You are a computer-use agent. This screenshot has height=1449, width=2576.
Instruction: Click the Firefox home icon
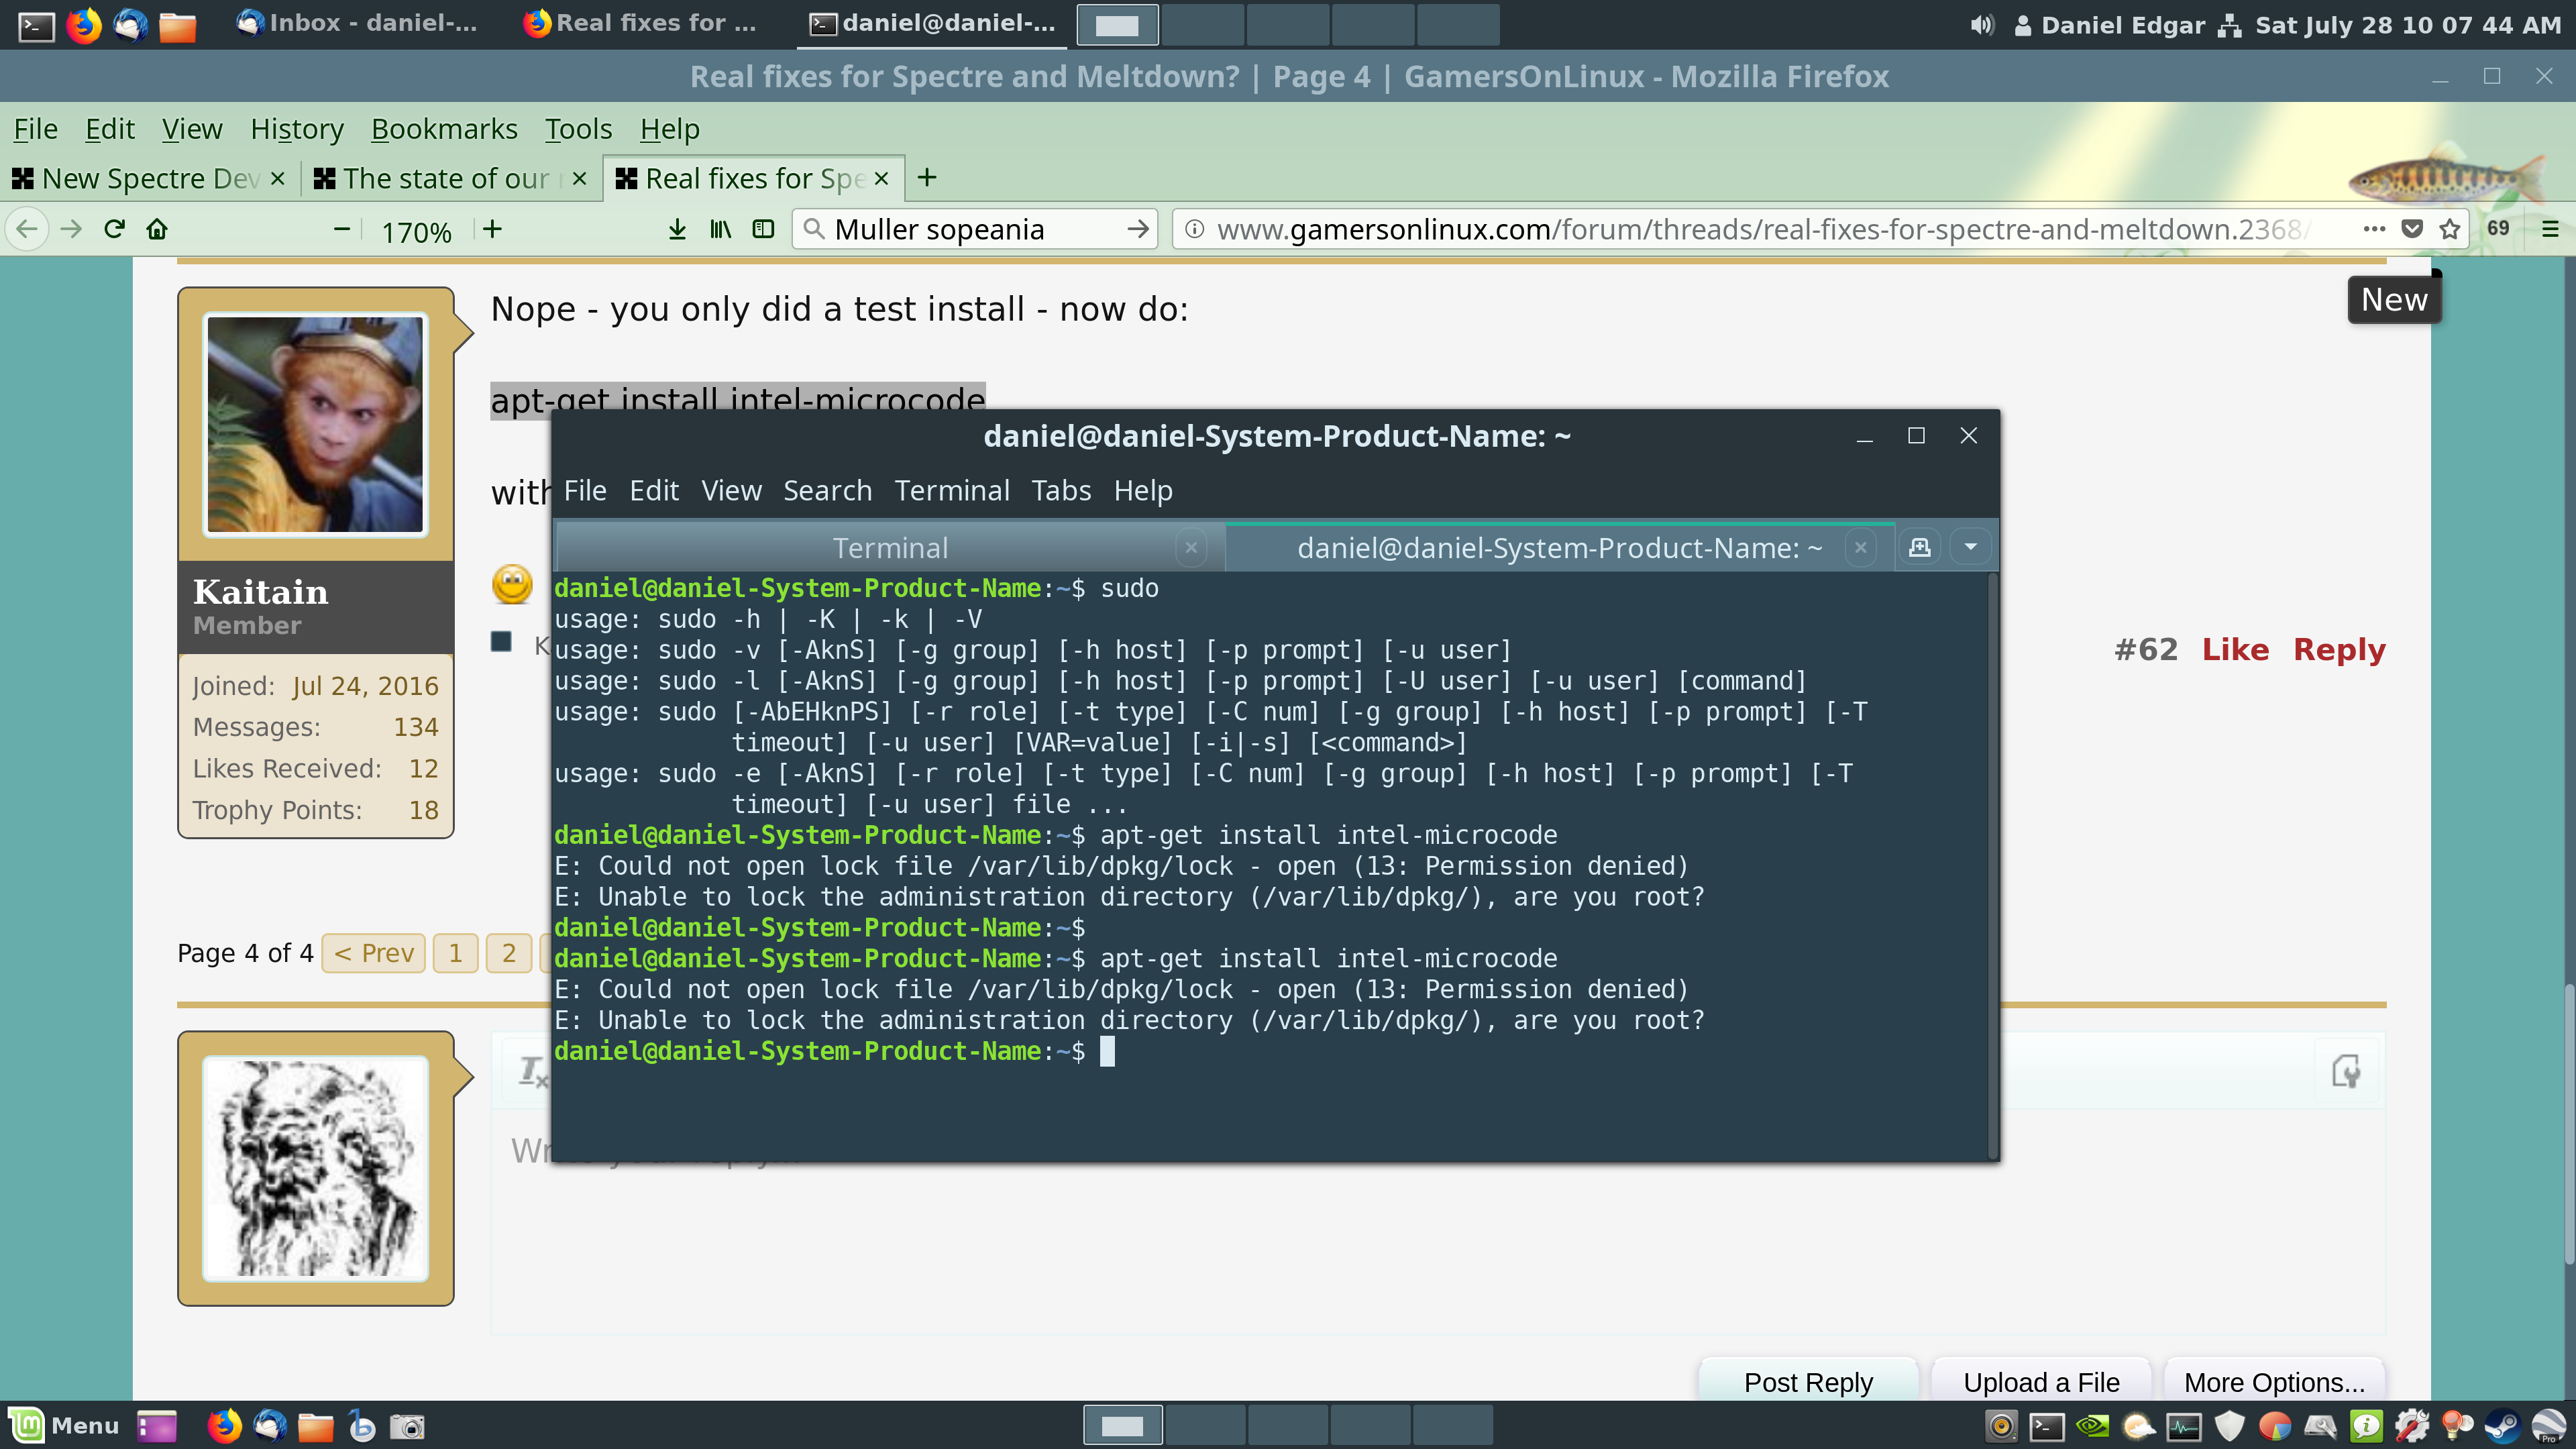point(157,229)
